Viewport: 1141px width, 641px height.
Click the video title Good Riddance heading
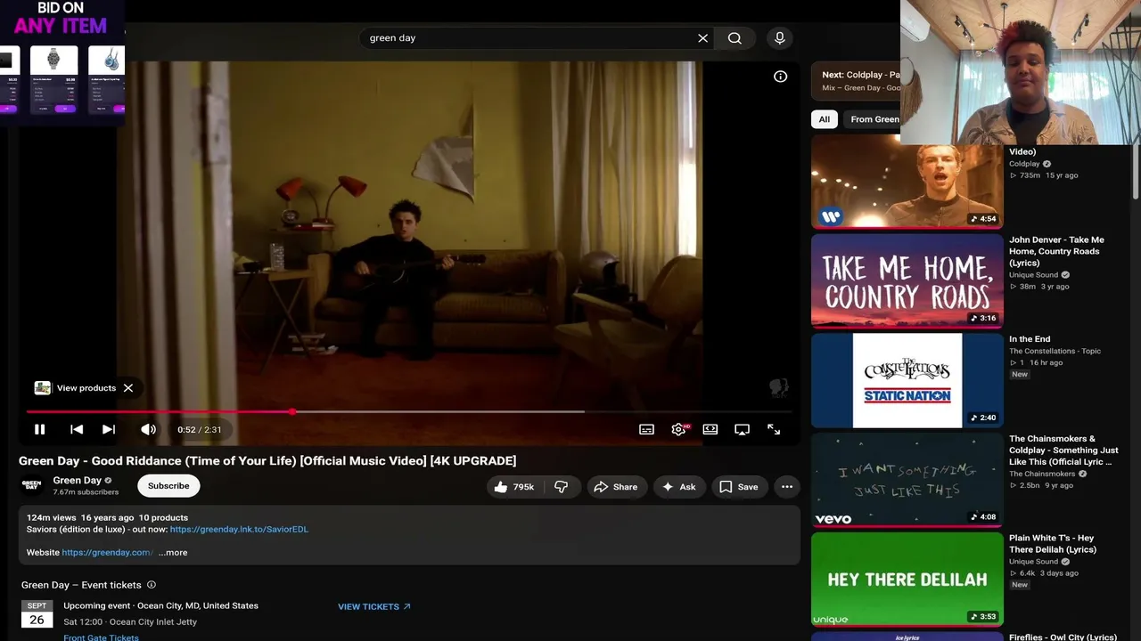coord(267,461)
